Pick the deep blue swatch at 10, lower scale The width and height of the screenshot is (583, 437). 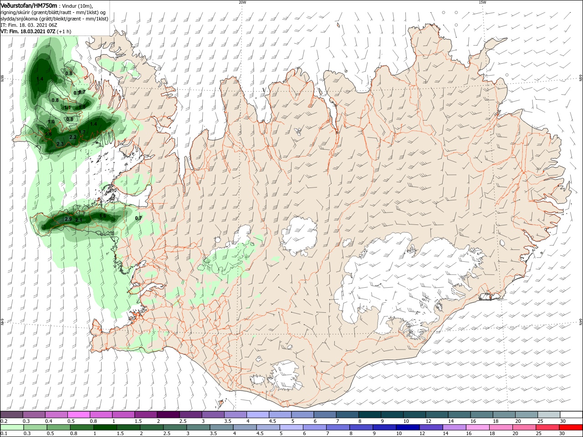click(407, 427)
